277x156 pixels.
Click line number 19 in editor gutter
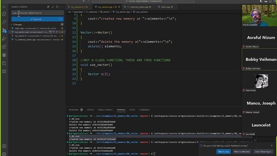(74, 65)
